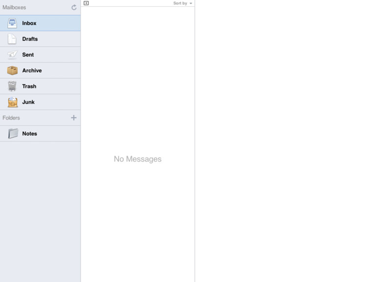Open the Drafts mailbox label

[x=30, y=39]
